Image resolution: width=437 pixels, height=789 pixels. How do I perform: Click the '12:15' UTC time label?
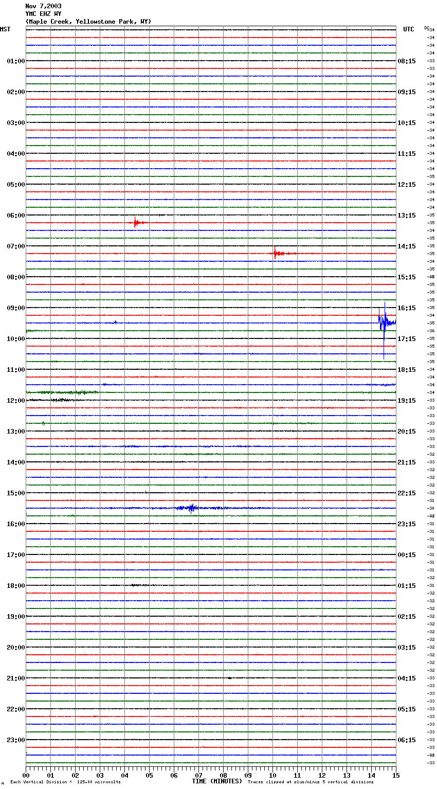click(x=407, y=185)
